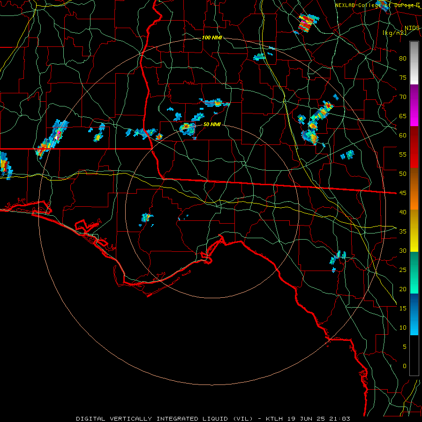Screen dimensions: 422x422
Task: Click the "25" value on the color scale
Action: [x=403, y=270]
